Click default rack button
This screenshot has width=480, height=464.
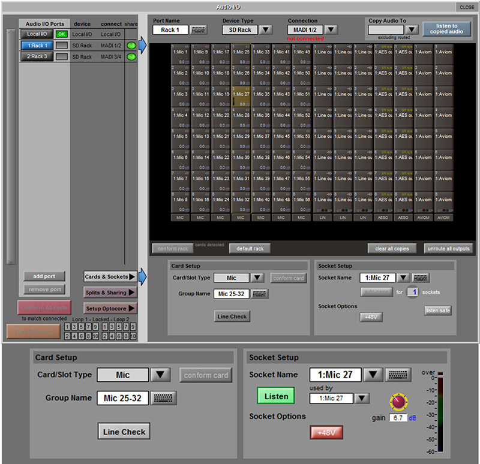click(x=250, y=249)
